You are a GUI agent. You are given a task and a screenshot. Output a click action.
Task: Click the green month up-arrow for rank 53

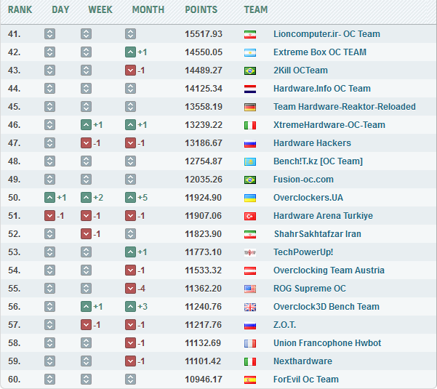pyautogui.click(x=130, y=252)
